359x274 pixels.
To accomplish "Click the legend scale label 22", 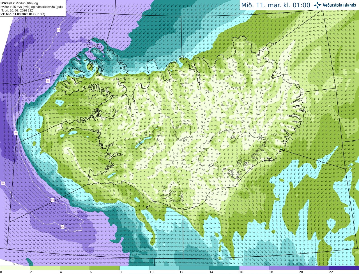I will pos(331,272).
